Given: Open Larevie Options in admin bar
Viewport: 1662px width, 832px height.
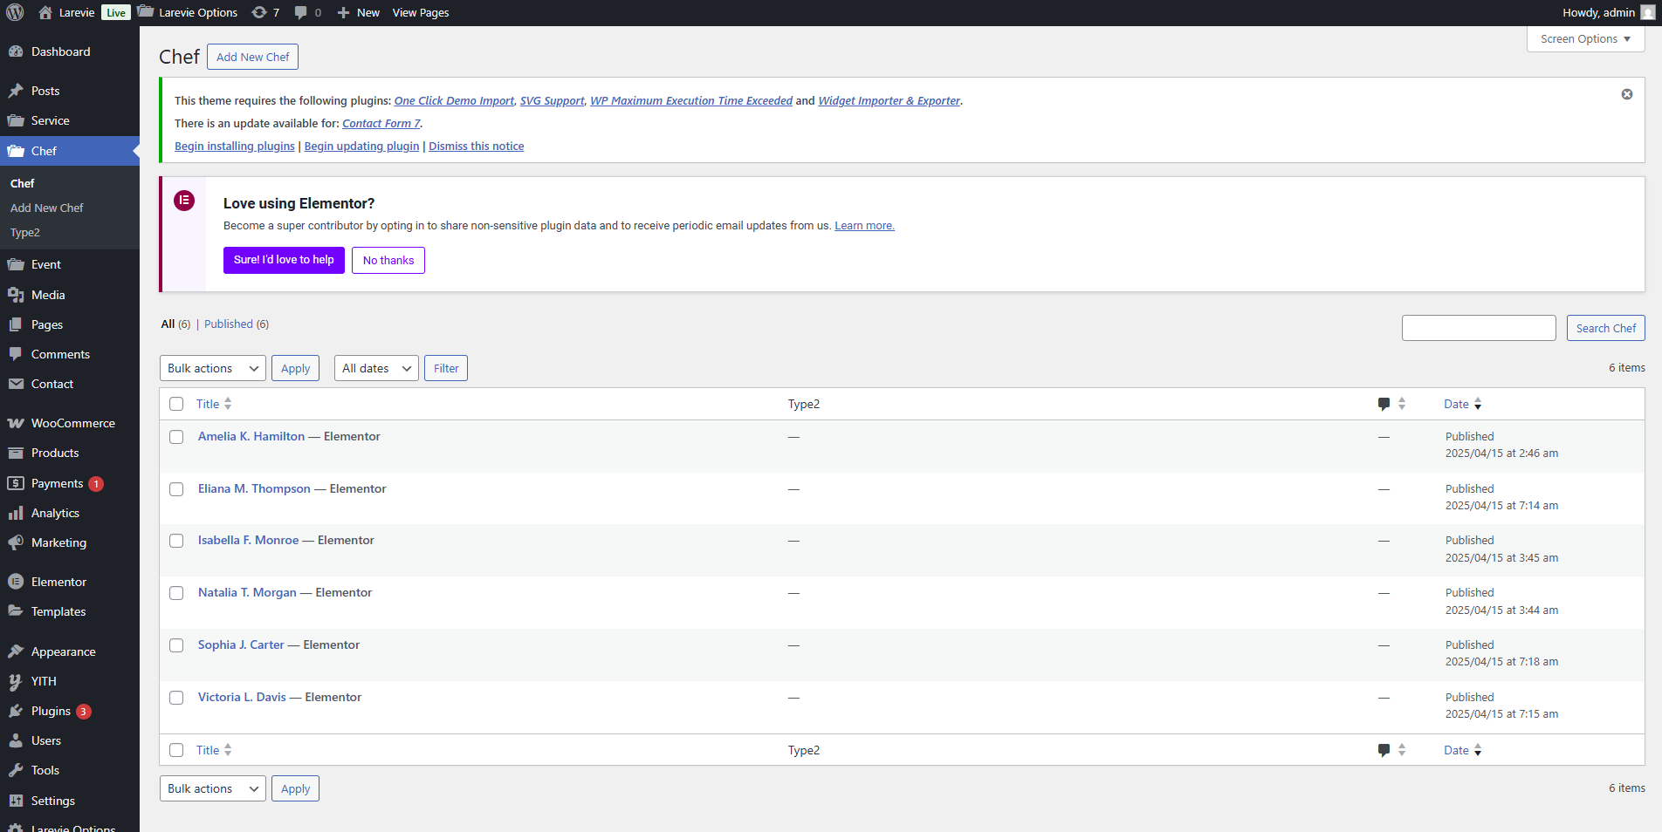Looking at the screenshot, I should coord(188,12).
